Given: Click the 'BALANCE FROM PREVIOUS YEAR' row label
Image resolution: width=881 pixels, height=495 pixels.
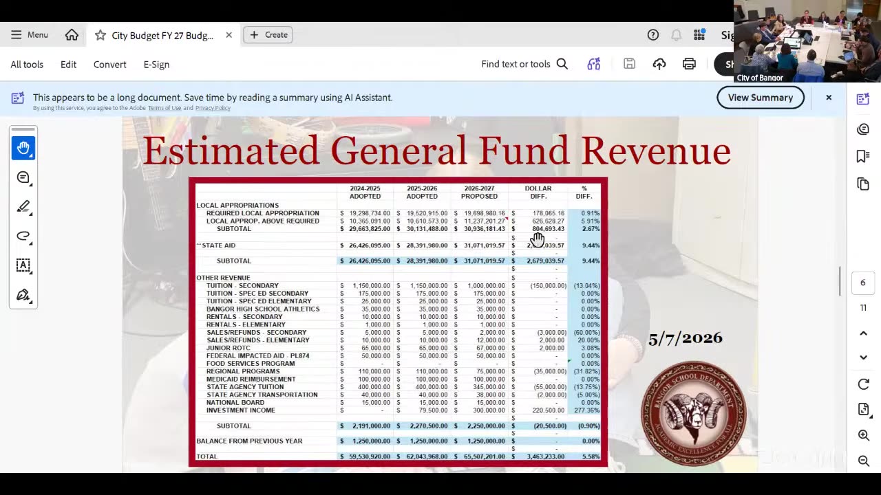Looking at the screenshot, I should 249,441.
